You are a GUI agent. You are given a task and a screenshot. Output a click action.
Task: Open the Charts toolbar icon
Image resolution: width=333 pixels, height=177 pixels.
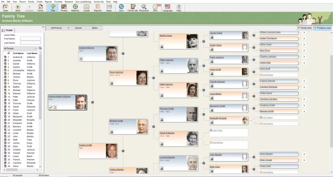pos(87,8)
